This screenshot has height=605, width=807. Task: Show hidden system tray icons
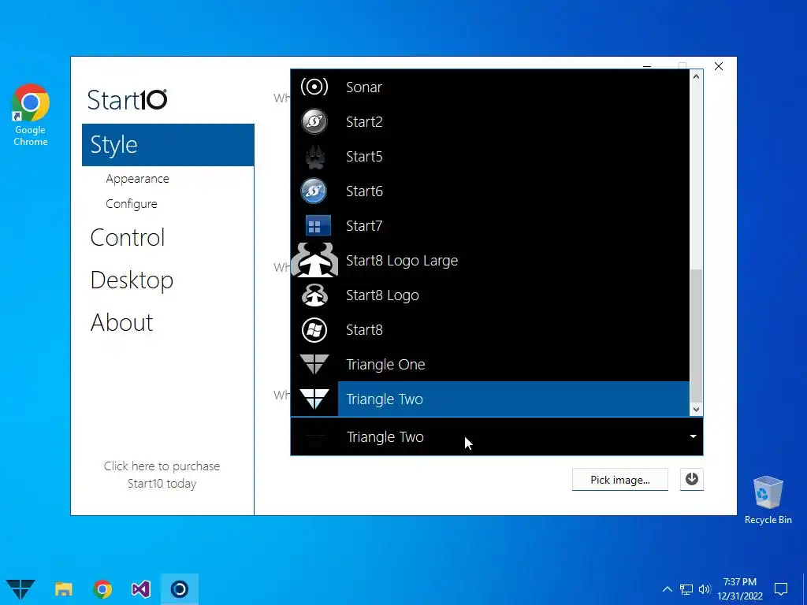[x=667, y=589]
